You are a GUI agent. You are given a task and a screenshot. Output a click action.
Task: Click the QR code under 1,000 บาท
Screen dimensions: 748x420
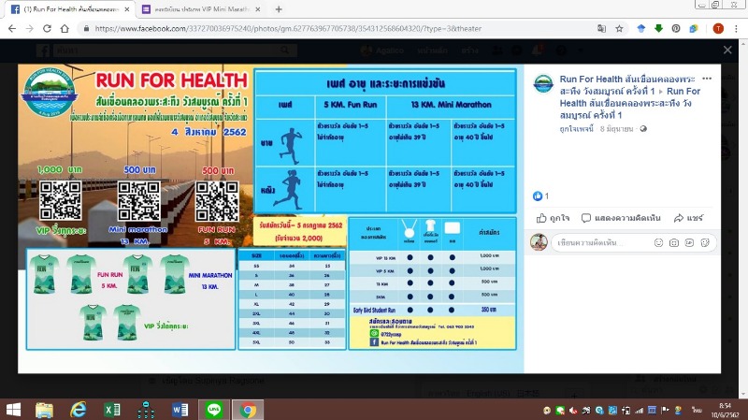pyautogui.click(x=60, y=200)
